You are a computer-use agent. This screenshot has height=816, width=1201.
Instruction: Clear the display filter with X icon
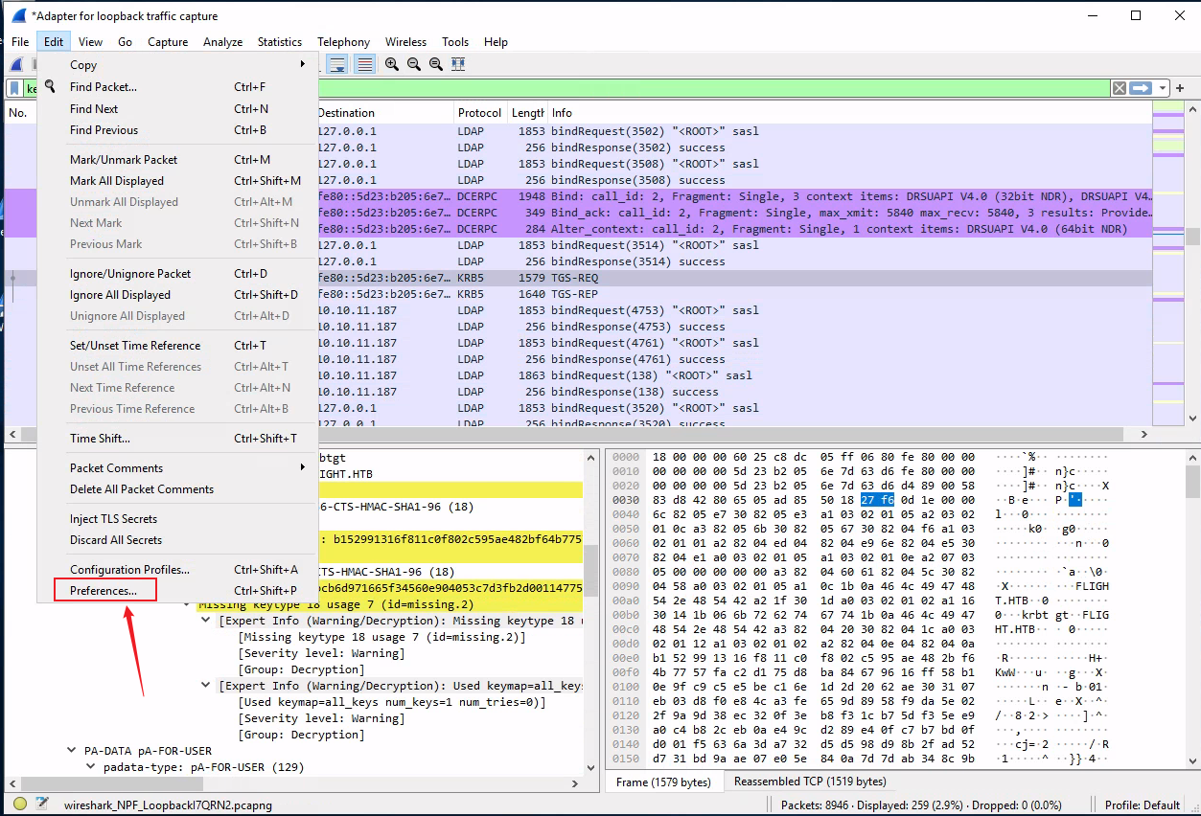pyautogui.click(x=1119, y=88)
